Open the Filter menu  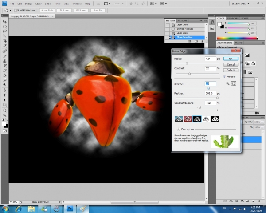tap(58, 4)
